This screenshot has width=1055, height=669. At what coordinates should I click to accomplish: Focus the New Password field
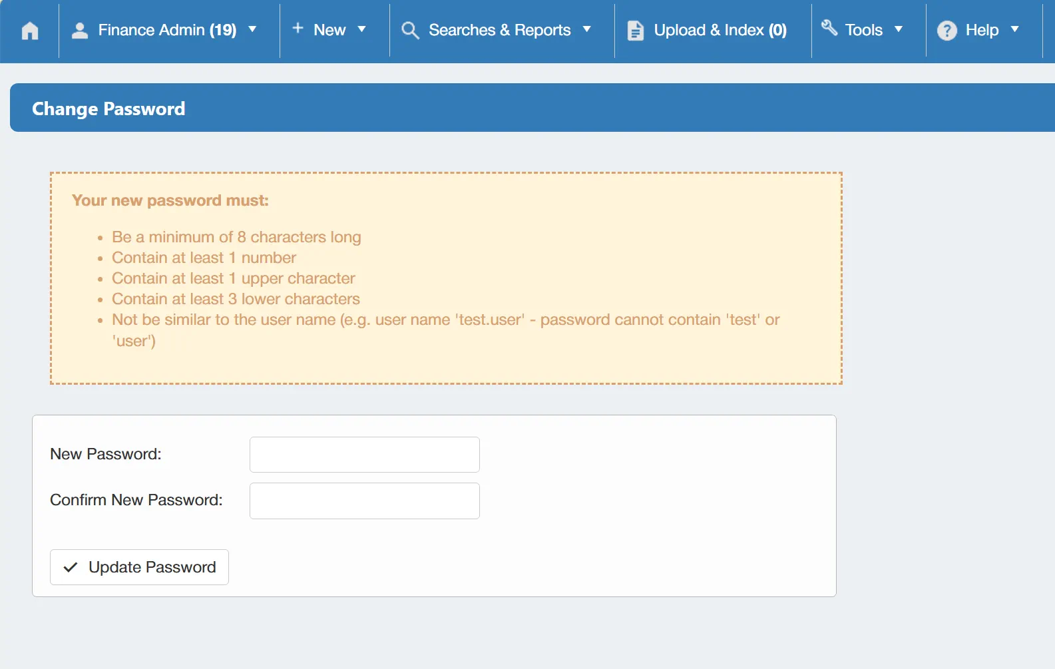[365, 455]
